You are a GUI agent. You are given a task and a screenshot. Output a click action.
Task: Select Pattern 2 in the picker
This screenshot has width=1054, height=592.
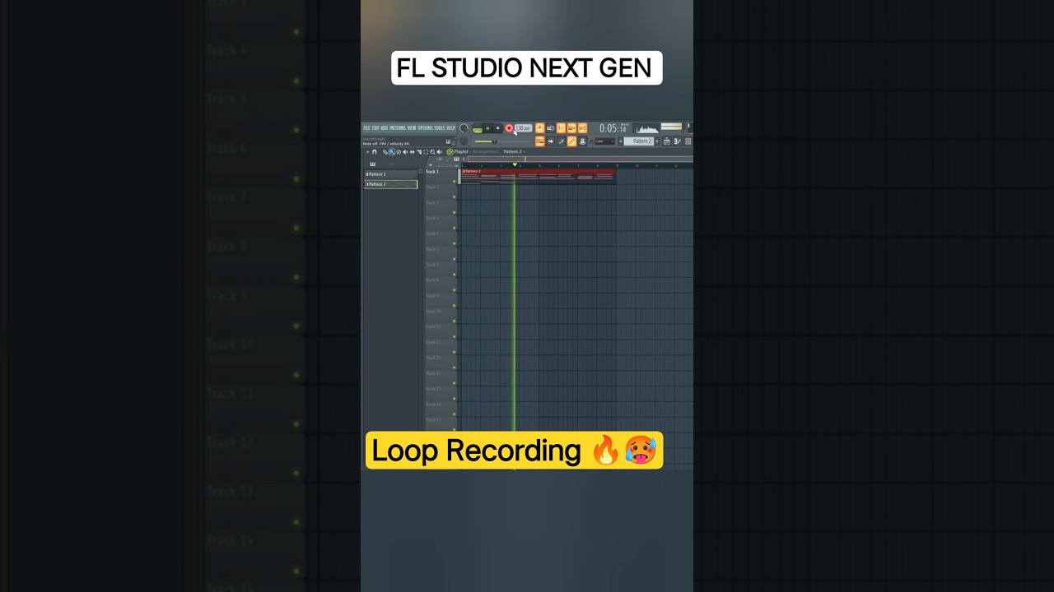coord(391,184)
